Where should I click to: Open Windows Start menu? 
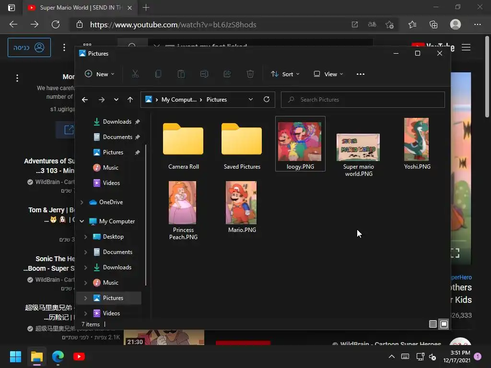click(15, 356)
